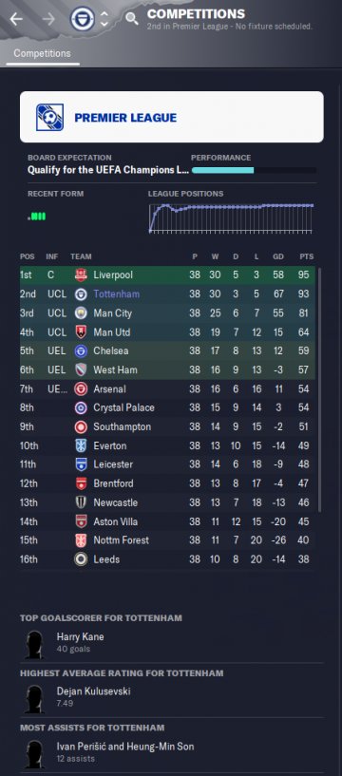Select the Crystal Palace club crest
The image size is (342, 776).
point(81,407)
